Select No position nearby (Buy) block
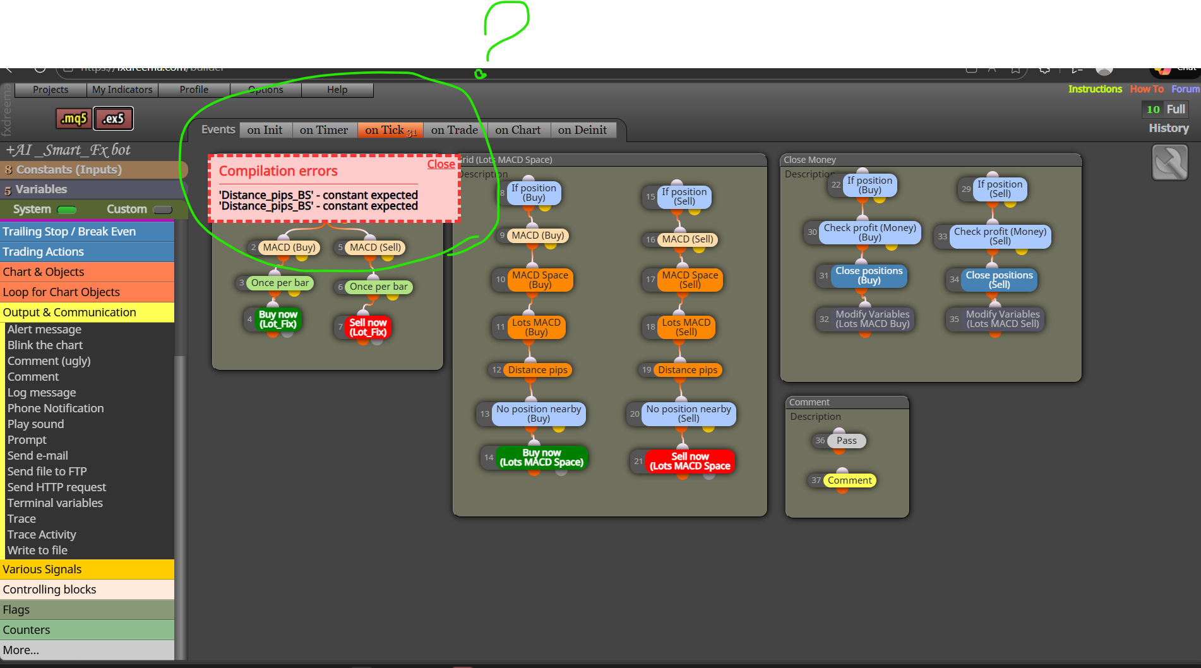This screenshot has height=668, width=1201. [539, 414]
